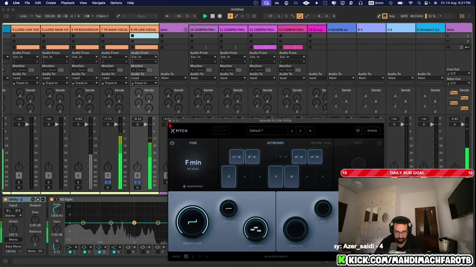The image size is (476, 267).
Task: Open the Create menu
Action: click(51, 3)
